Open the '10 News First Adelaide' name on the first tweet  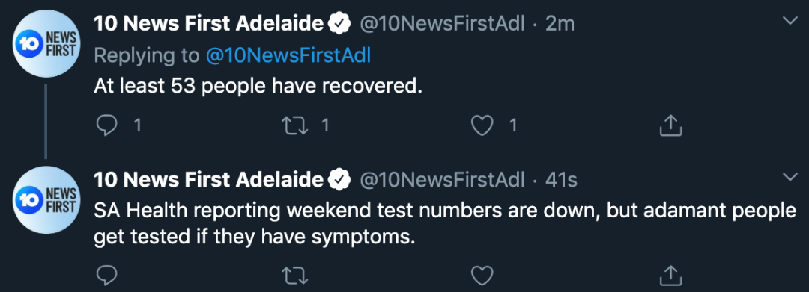coord(208,23)
